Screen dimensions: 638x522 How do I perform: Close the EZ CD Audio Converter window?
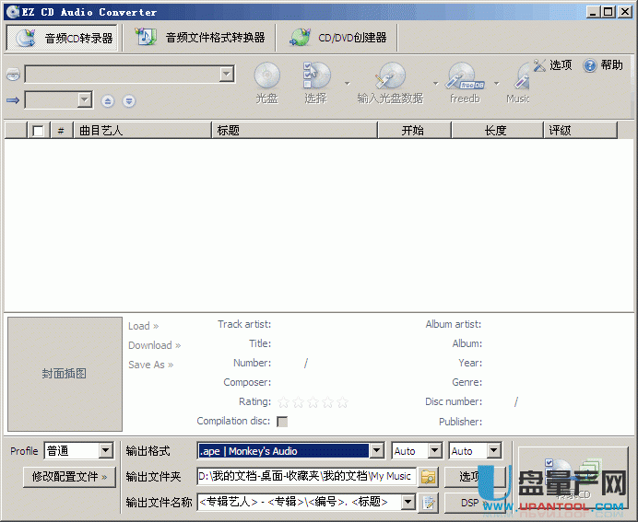(624, 12)
